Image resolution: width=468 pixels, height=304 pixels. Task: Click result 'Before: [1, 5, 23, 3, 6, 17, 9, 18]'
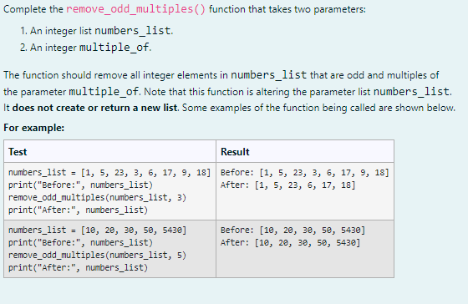coord(305,172)
